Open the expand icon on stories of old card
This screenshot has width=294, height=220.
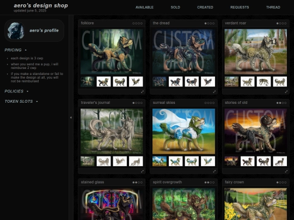[286, 171]
